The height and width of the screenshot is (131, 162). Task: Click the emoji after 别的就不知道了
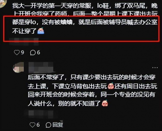point(105,103)
